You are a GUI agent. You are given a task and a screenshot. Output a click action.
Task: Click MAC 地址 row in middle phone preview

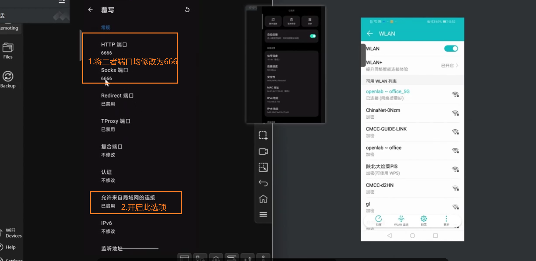(291, 89)
